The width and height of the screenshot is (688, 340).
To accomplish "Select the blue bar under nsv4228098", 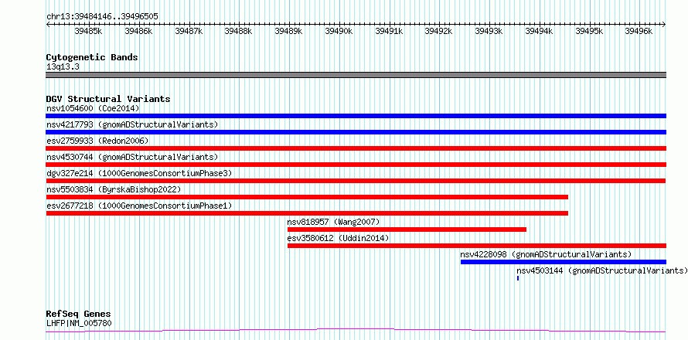I will coord(564,262).
